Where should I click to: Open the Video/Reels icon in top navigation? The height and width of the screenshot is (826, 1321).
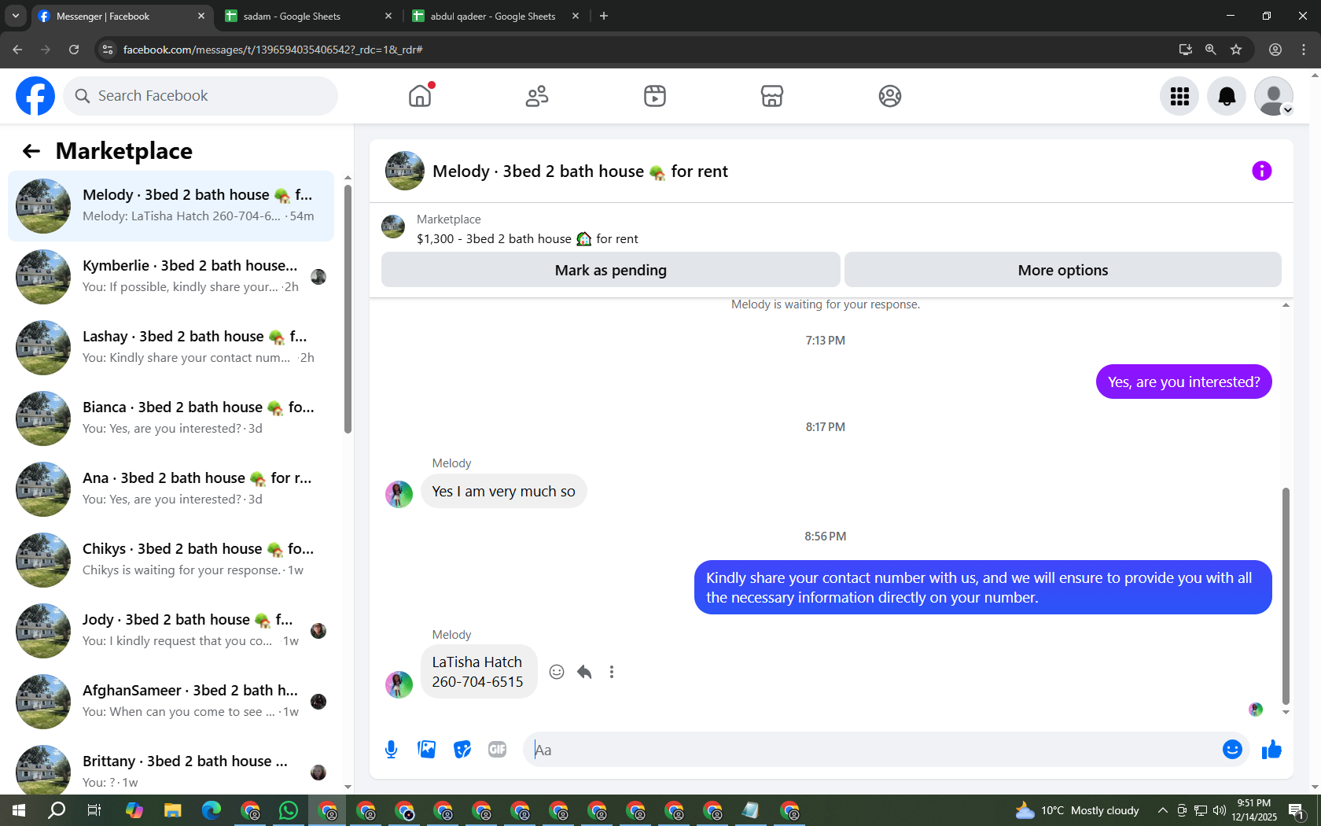click(x=655, y=96)
